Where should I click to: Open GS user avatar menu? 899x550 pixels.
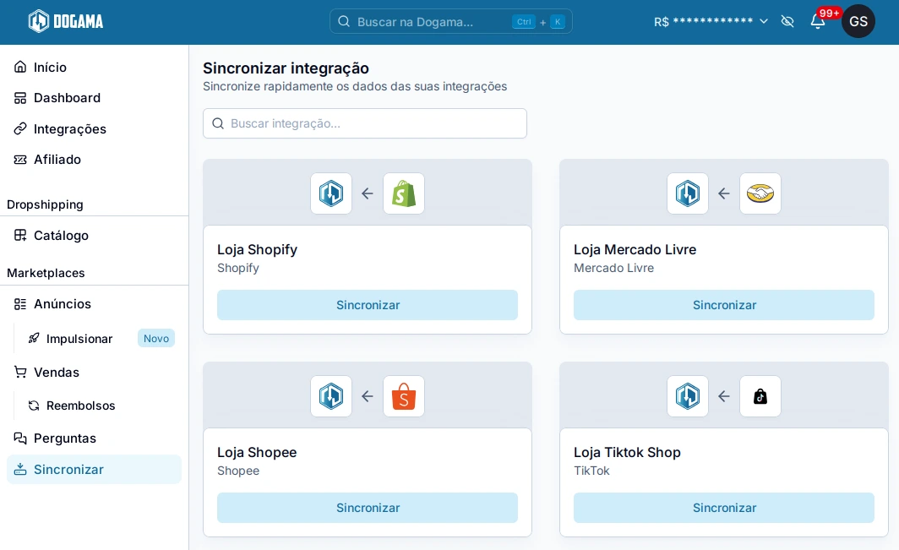[858, 22]
